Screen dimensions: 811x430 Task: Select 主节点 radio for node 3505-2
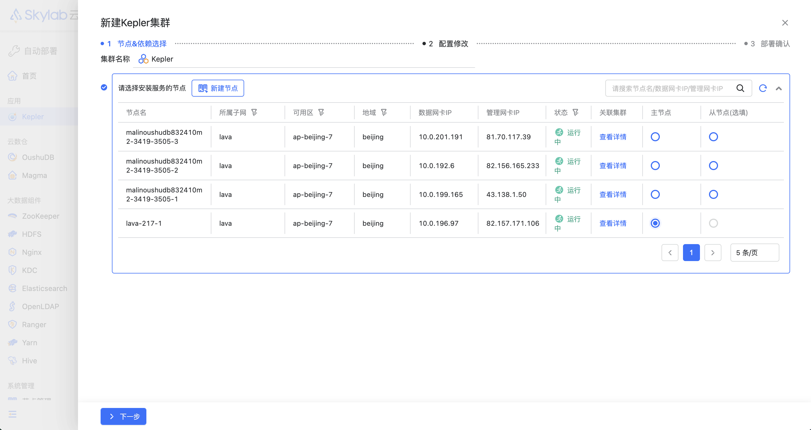[x=655, y=166]
